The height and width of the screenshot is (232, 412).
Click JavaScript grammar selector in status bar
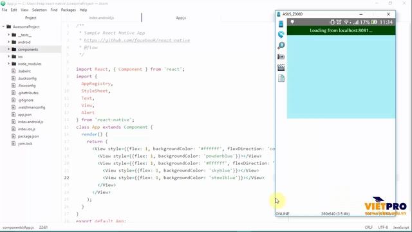[401, 227]
